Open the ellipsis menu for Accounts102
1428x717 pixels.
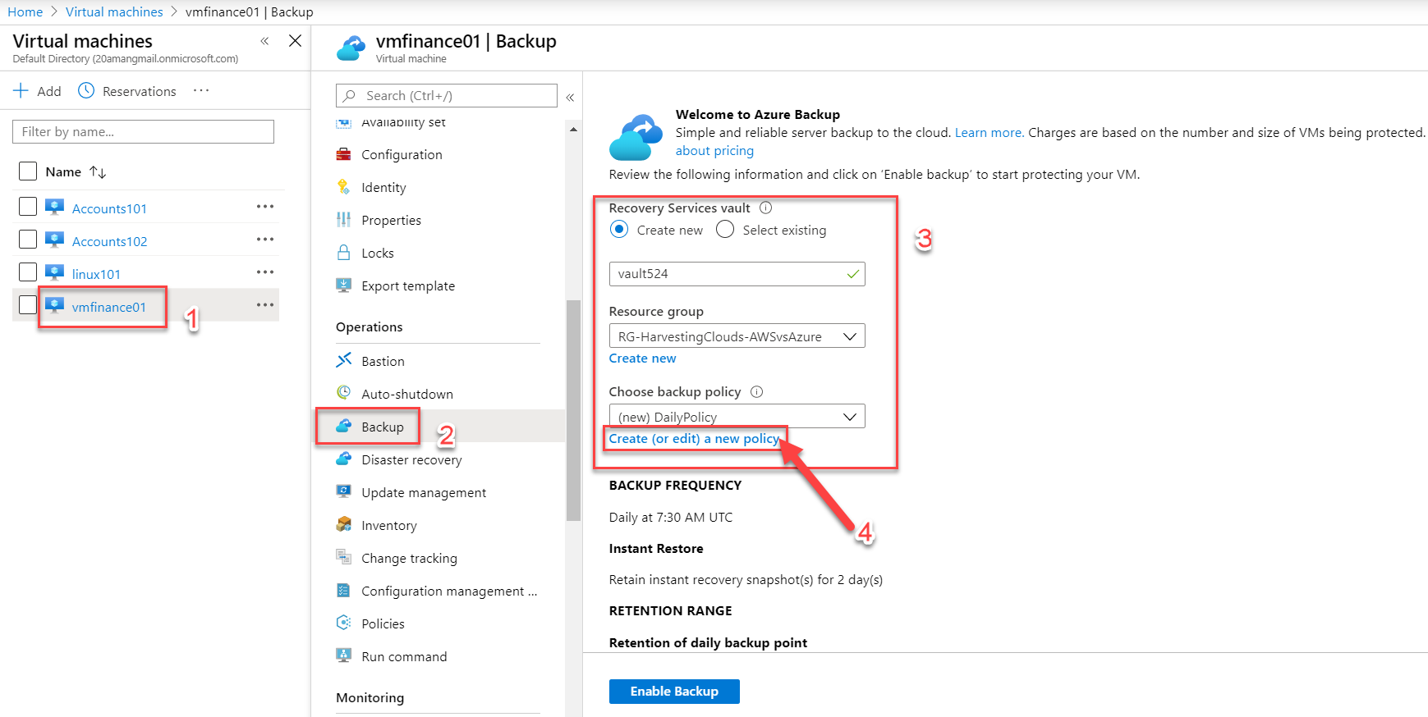coord(265,240)
